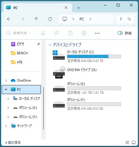Close the PC tab
Viewport: 139px width, 147px height.
66,8
